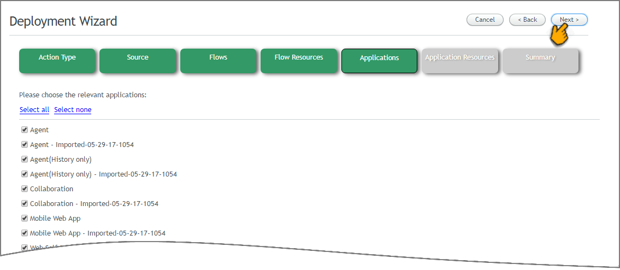This screenshot has width=620, height=270.
Task: Click the 'Agent' application label
Action: pyautogui.click(x=39, y=130)
